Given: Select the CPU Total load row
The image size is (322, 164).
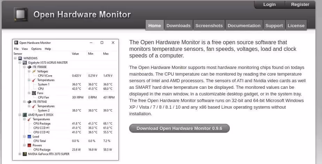Looking at the screenshot, I should coord(66,141).
